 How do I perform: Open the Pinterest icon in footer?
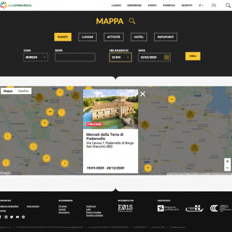pyautogui.click(x=23, y=217)
